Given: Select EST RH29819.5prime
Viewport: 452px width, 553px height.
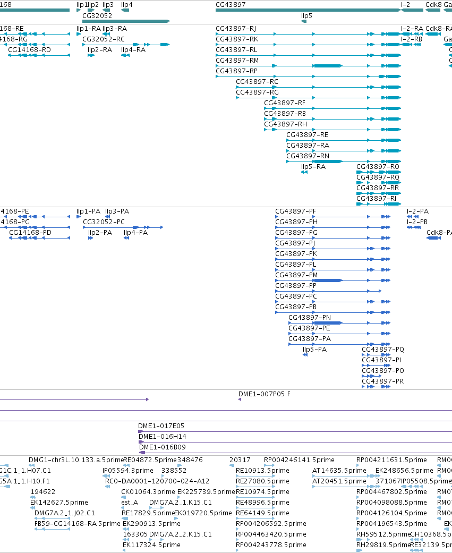Looking at the screenshot, I should coord(383,544).
